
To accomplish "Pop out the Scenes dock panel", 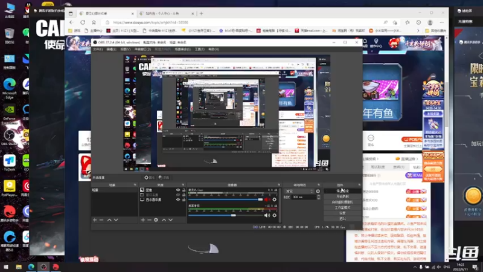I will pos(135,185).
